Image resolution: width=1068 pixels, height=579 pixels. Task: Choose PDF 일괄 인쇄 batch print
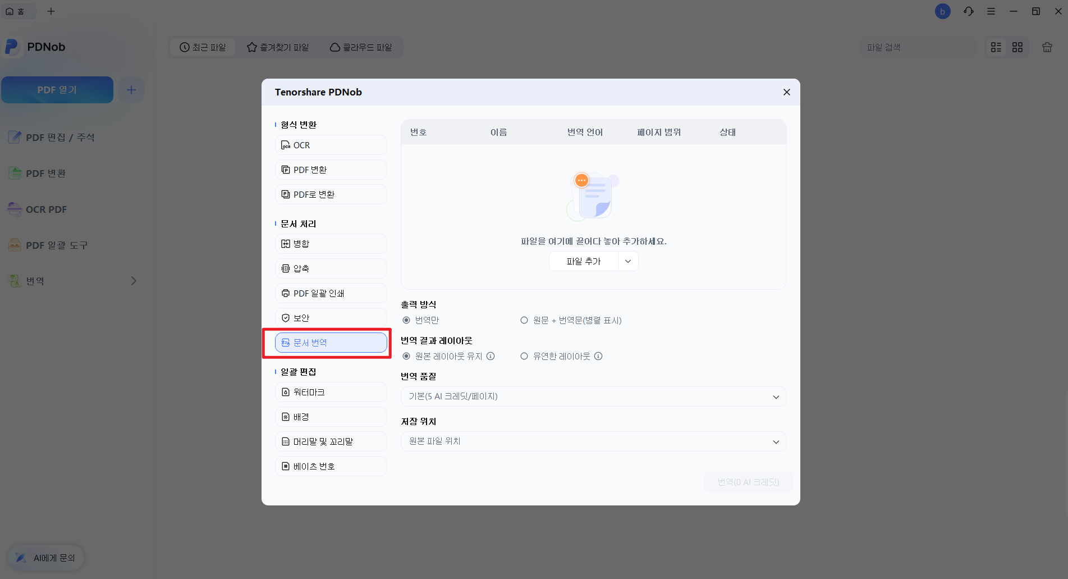pyautogui.click(x=331, y=293)
